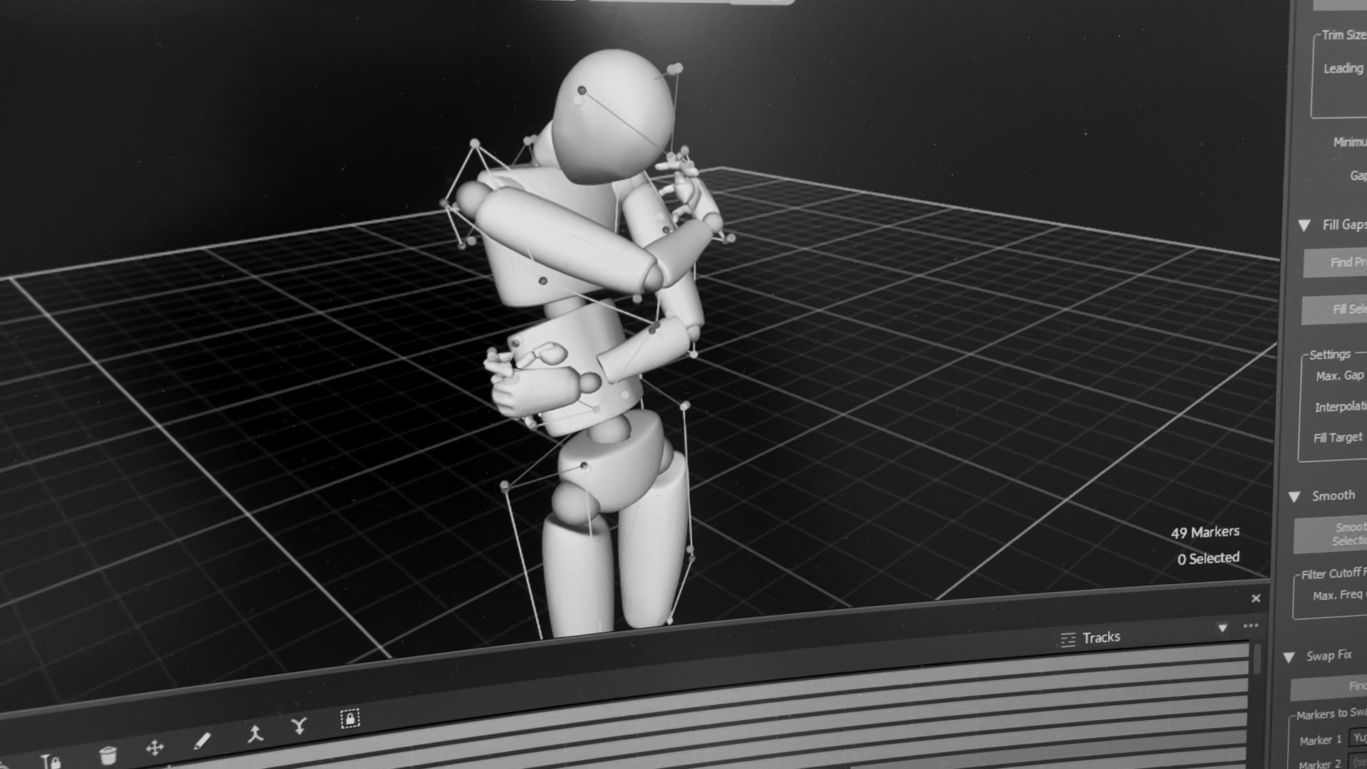Collapse the Swap Fix section
Viewport: 1367px width, 769px height.
pyautogui.click(x=1289, y=656)
